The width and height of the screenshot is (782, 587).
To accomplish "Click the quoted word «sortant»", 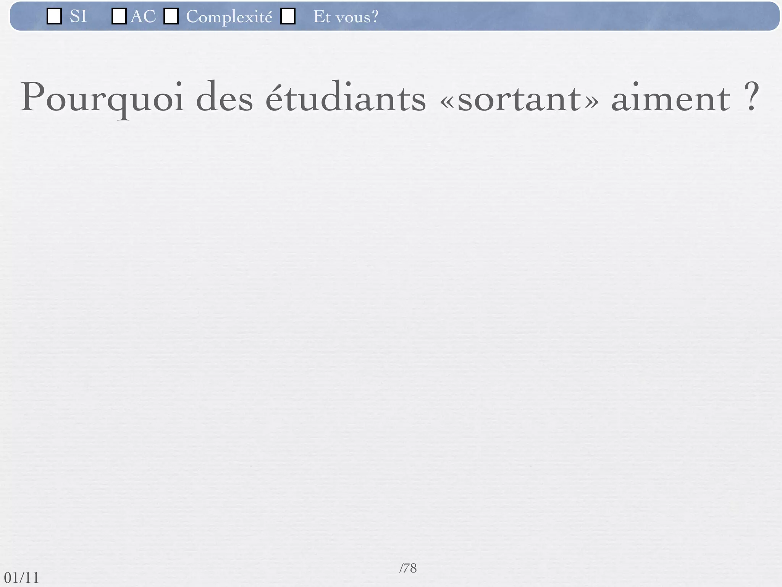I will point(519,99).
